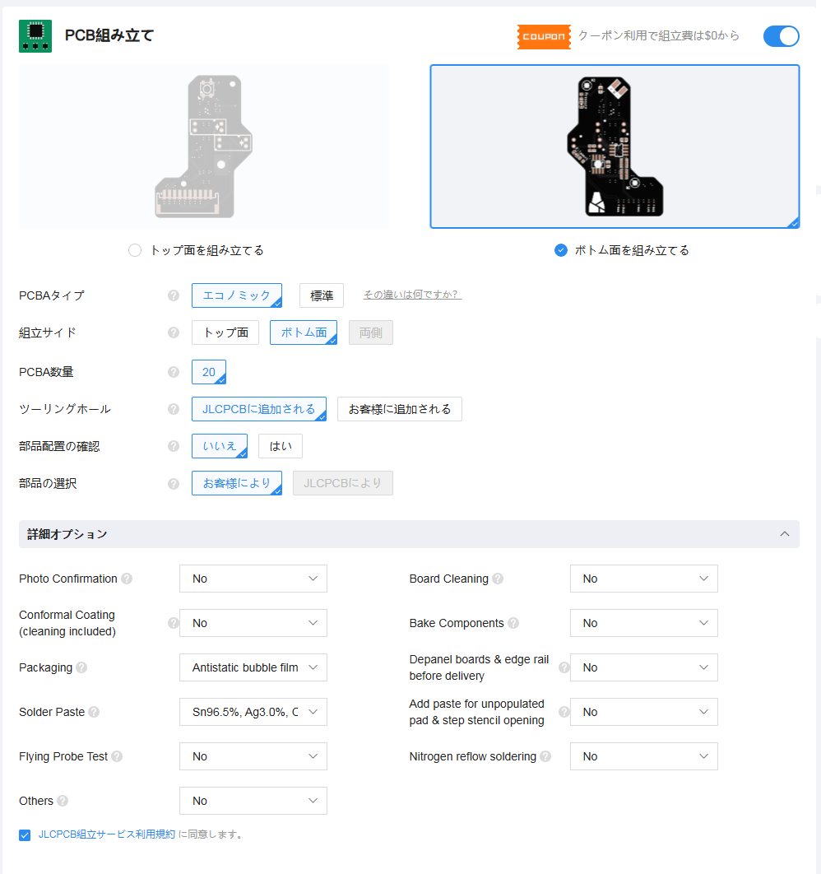
Task: Click the PCBA quantity 20 field
Action: click(209, 372)
